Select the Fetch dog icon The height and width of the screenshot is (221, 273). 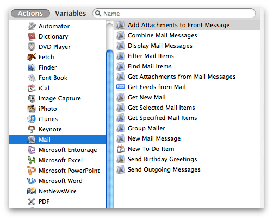32,57
